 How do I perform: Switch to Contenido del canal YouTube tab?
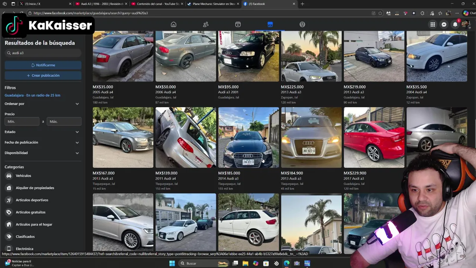pos(157,4)
